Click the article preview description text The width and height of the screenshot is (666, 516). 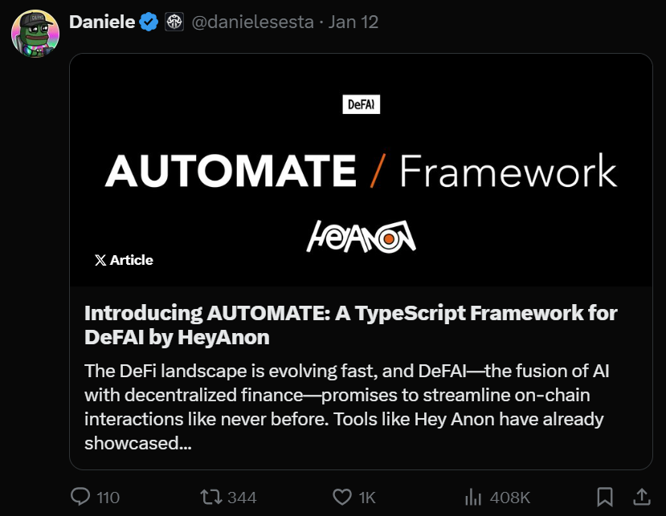coord(347,407)
